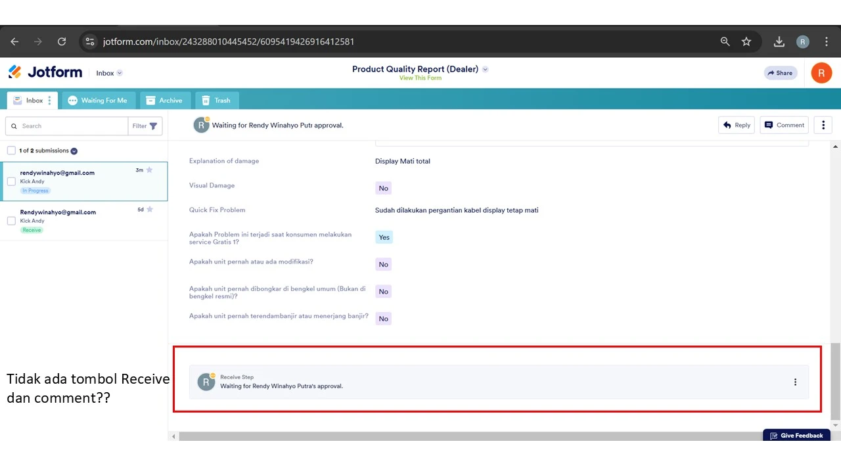The height and width of the screenshot is (473, 841).
Task: Click the View This Form link
Action: (420, 78)
